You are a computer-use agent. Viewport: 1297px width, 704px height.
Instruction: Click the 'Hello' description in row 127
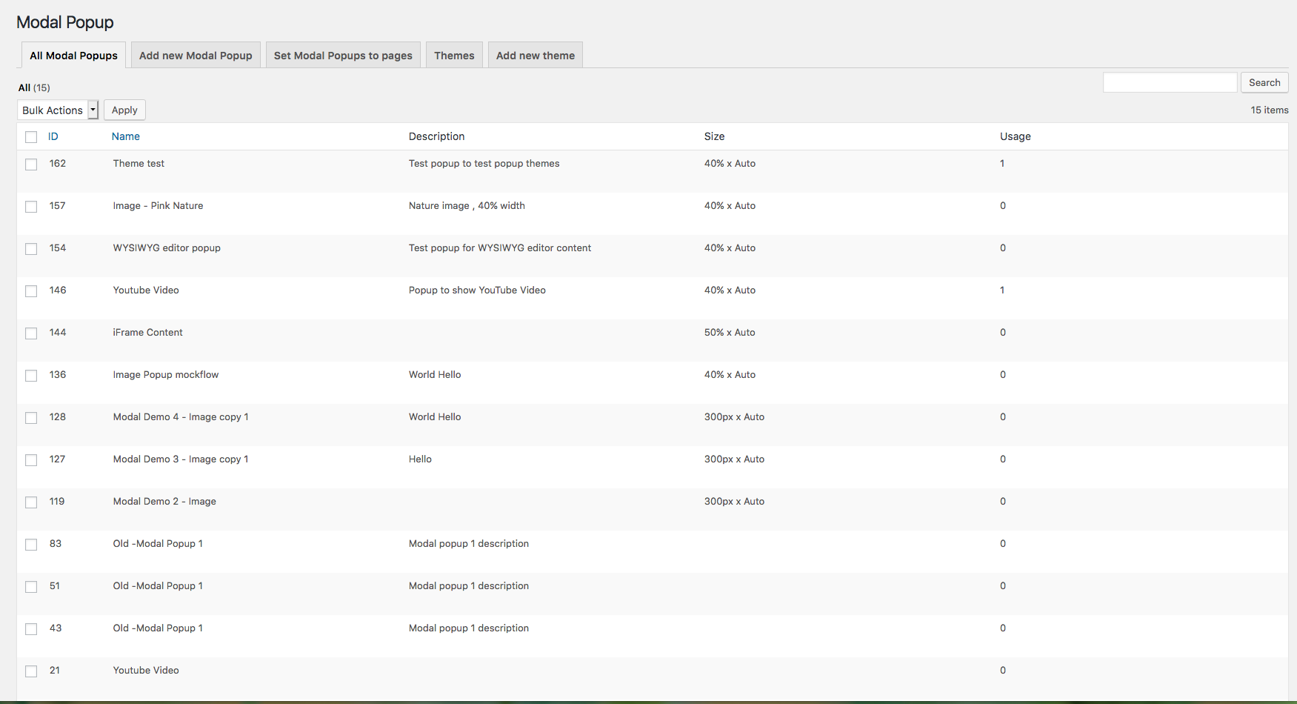point(420,459)
